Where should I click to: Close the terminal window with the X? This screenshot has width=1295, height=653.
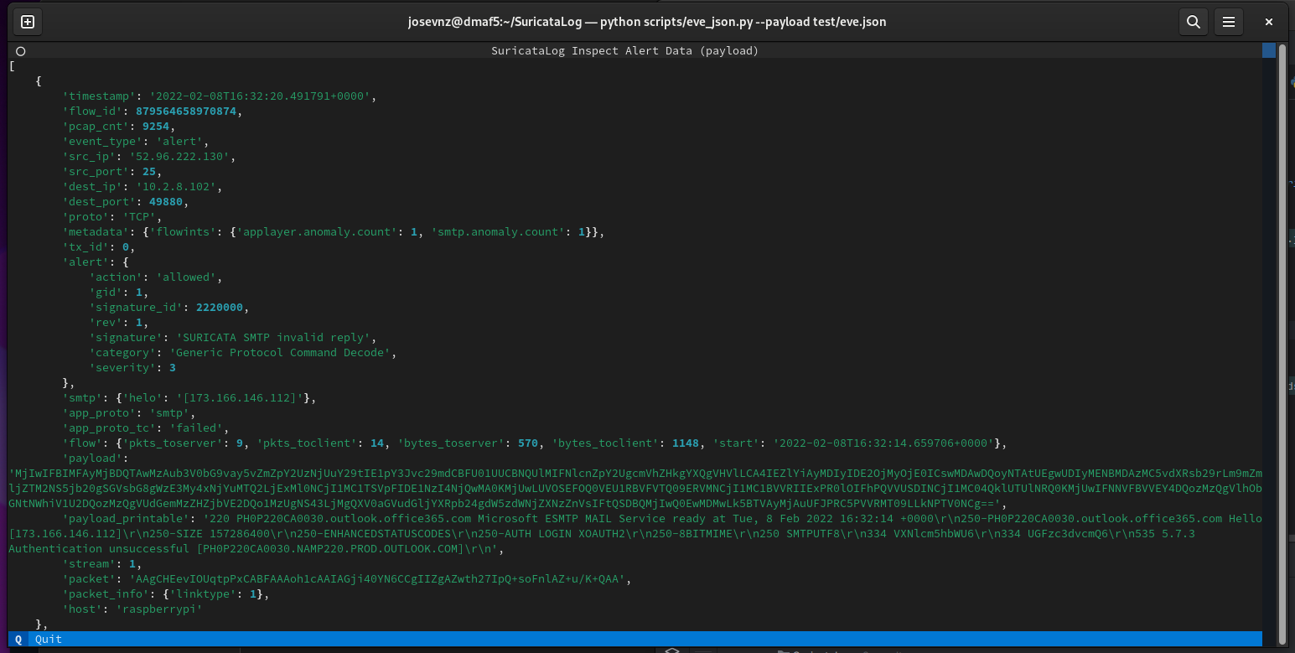(1269, 22)
